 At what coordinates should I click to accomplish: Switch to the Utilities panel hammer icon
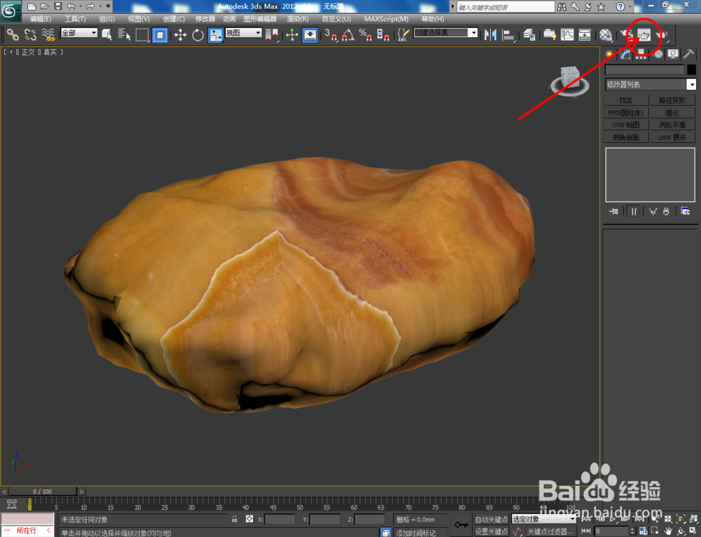pos(689,54)
